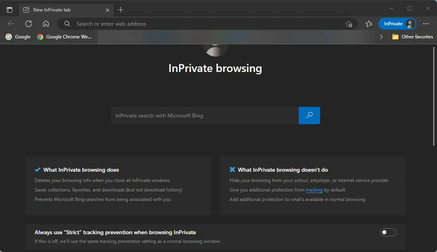Add this page to favorites star
437x252 pixels.
click(349, 24)
